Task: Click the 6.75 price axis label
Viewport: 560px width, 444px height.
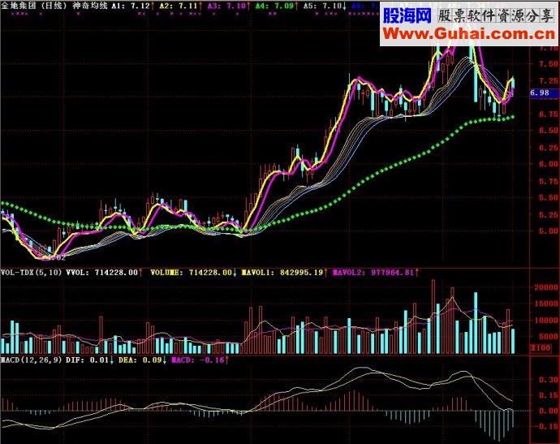Action: [x=548, y=114]
